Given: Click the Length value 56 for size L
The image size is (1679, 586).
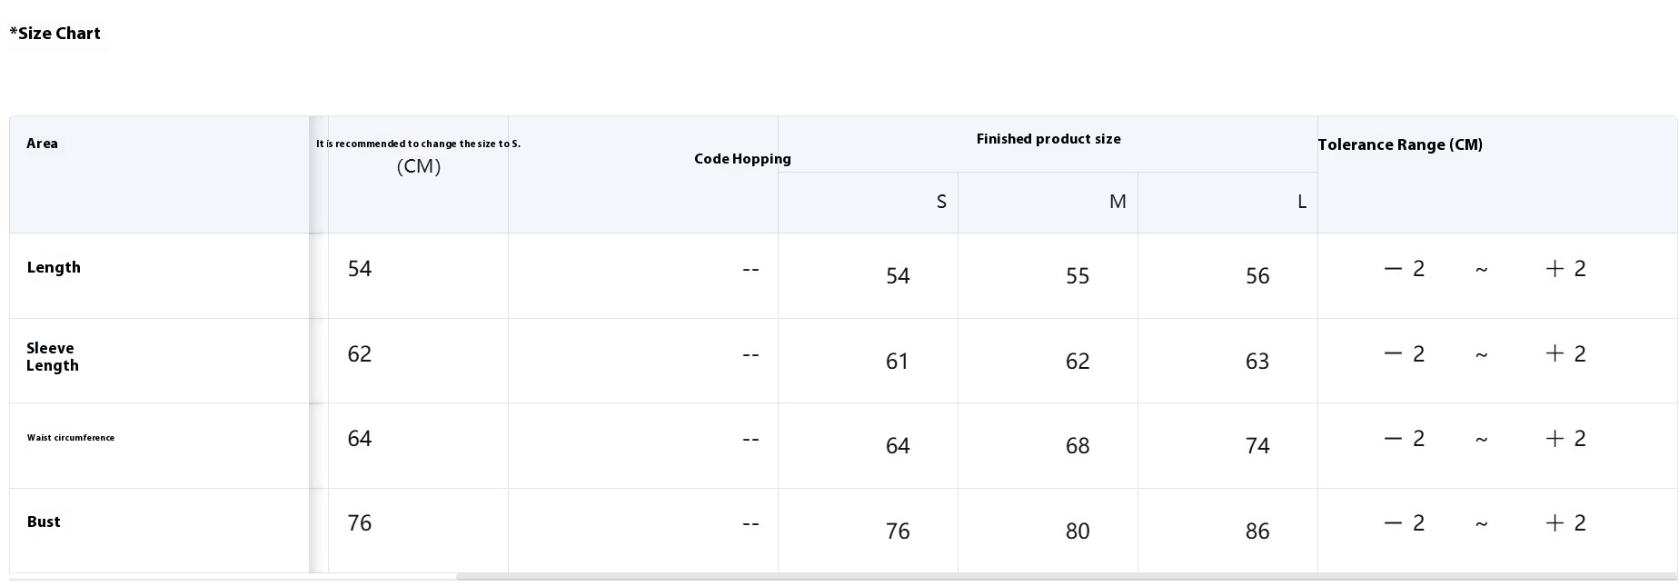Looking at the screenshot, I should pos(1257,276).
